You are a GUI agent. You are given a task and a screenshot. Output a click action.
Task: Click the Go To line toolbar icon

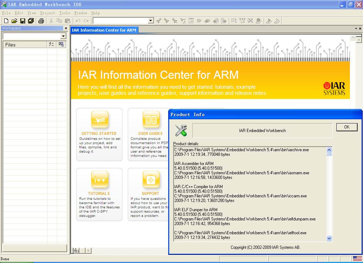tap(191, 21)
